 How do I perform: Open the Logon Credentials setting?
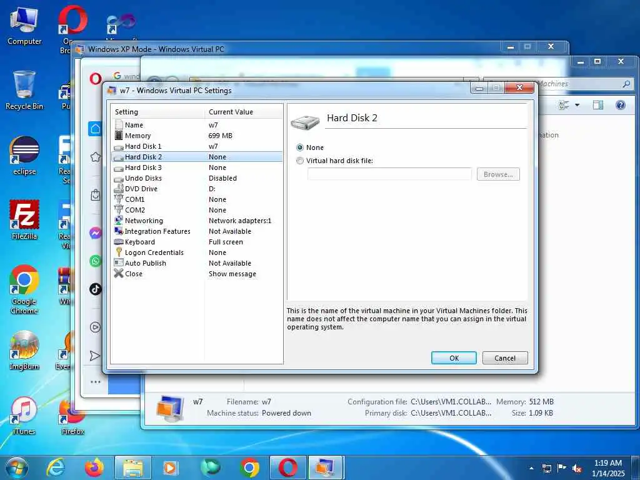(197, 252)
